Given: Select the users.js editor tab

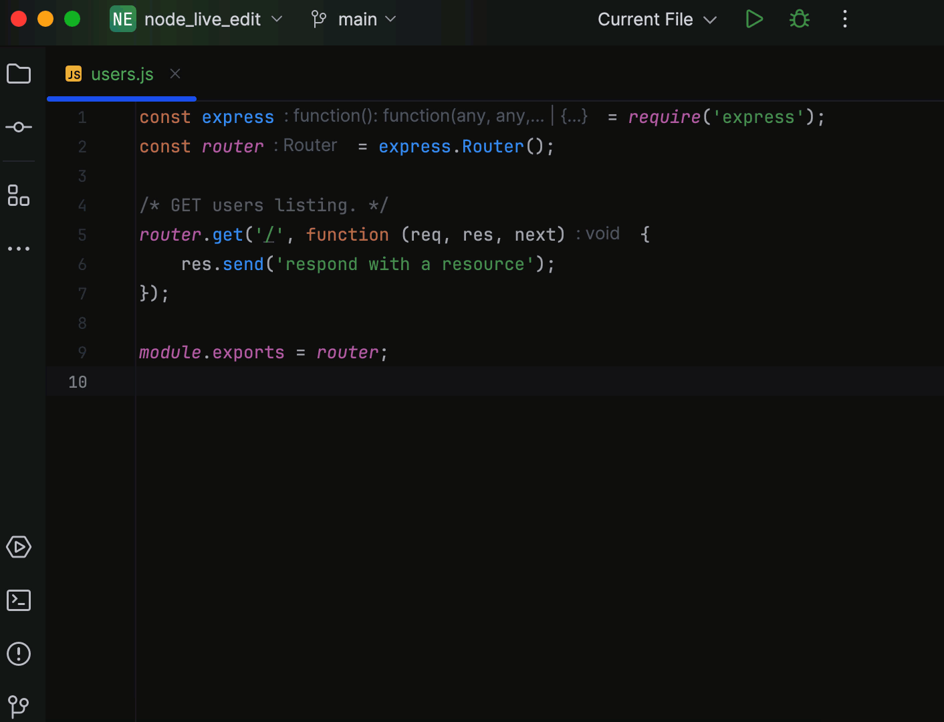Looking at the screenshot, I should click(x=122, y=74).
